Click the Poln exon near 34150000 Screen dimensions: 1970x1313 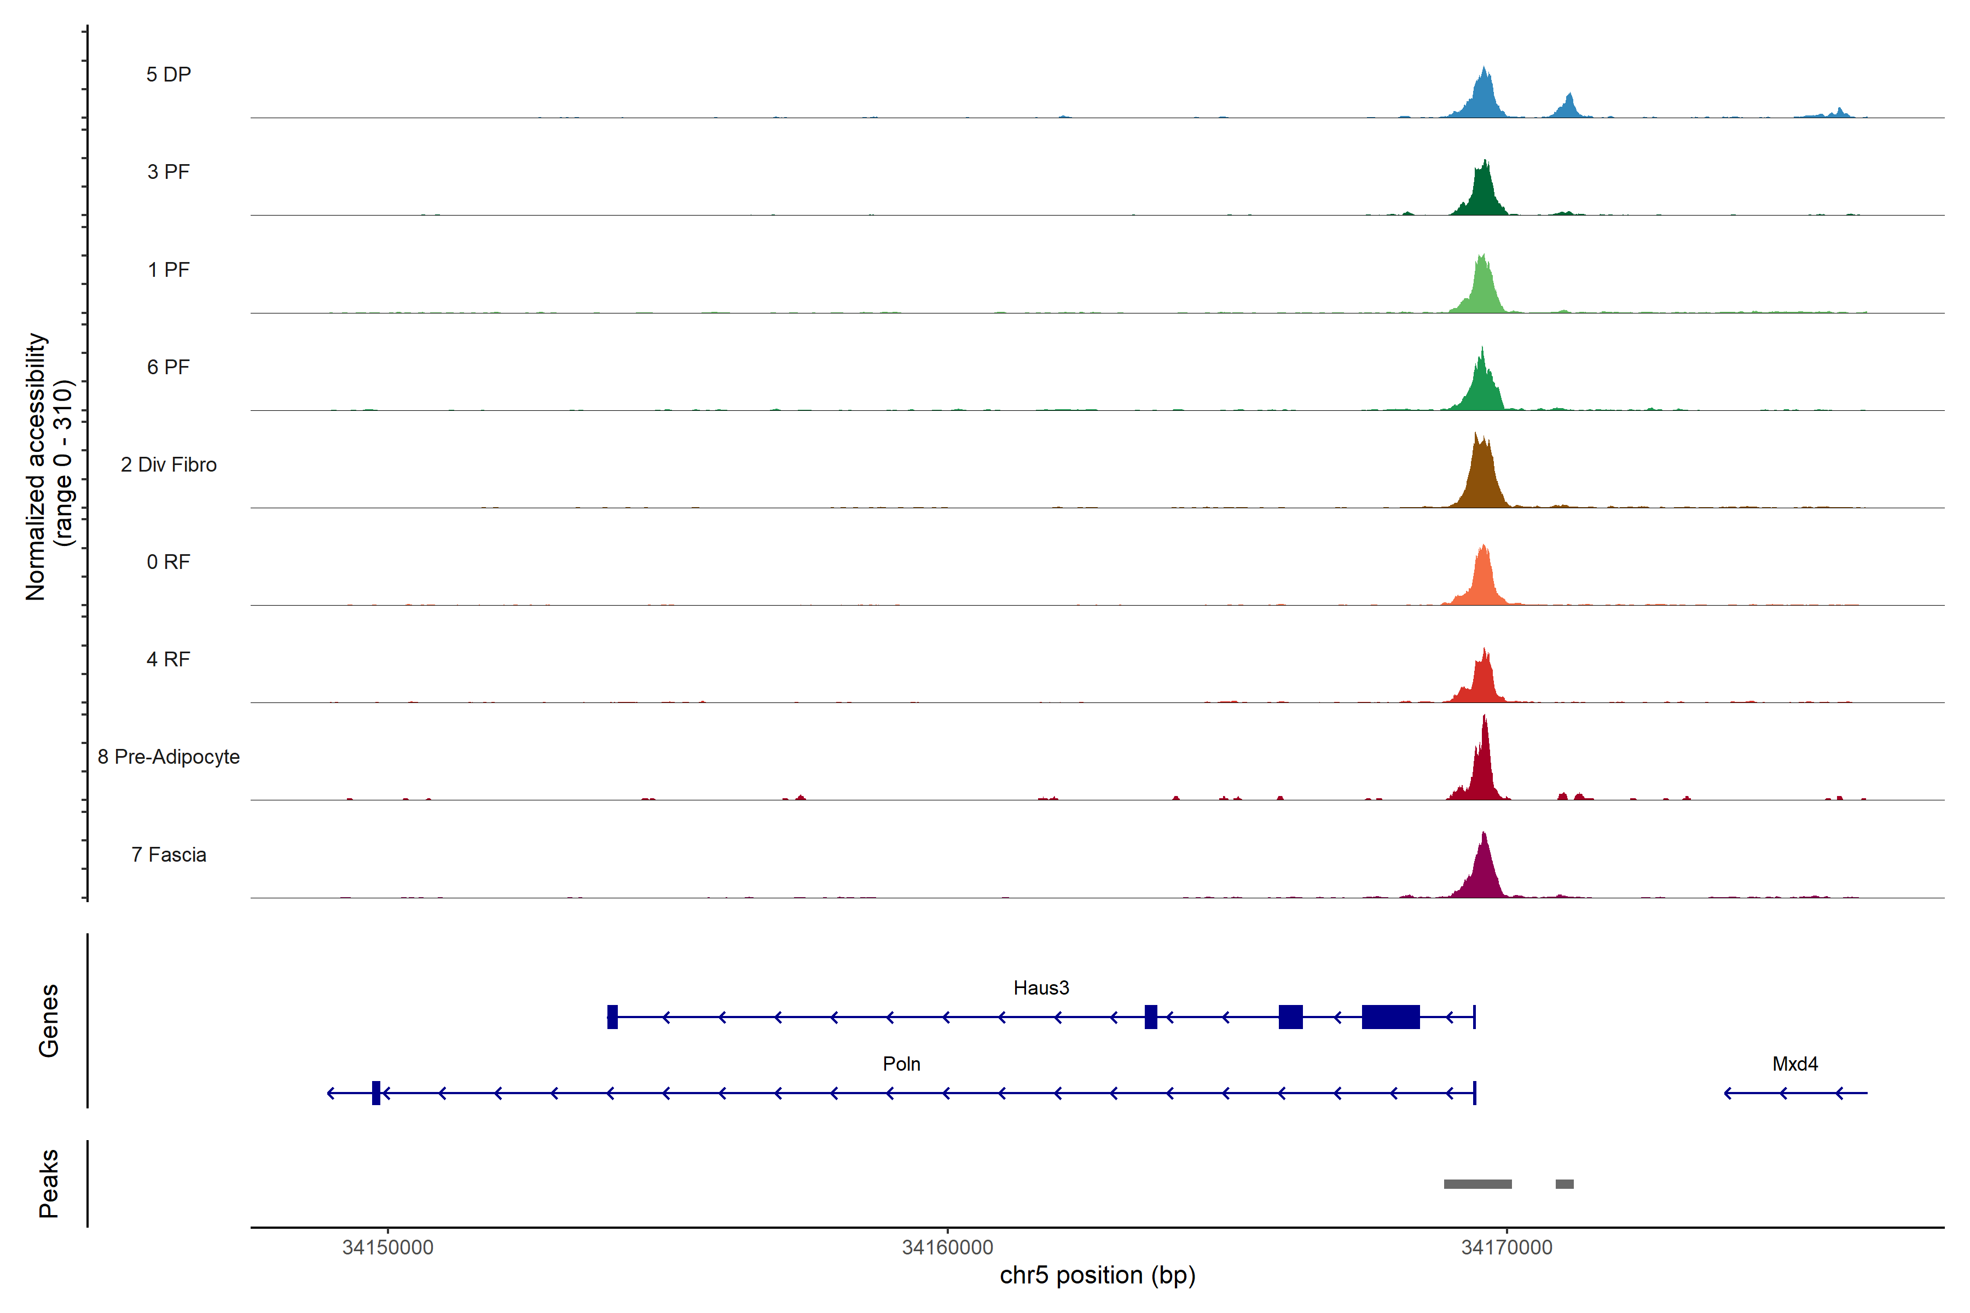(x=376, y=1093)
